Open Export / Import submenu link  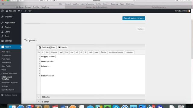pos(8,90)
